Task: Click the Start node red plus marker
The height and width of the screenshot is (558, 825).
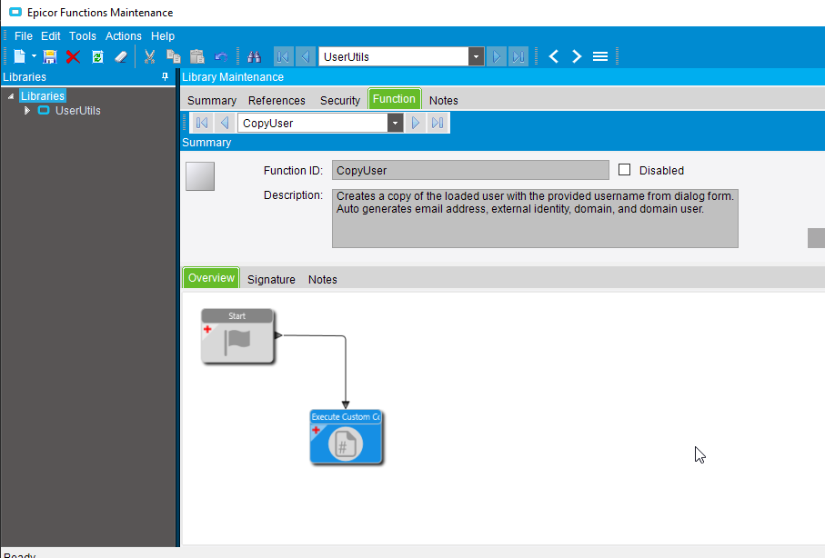Action: 207,329
